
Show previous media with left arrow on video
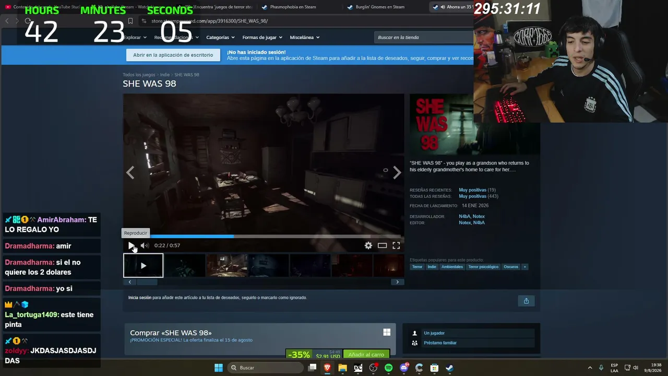click(130, 172)
